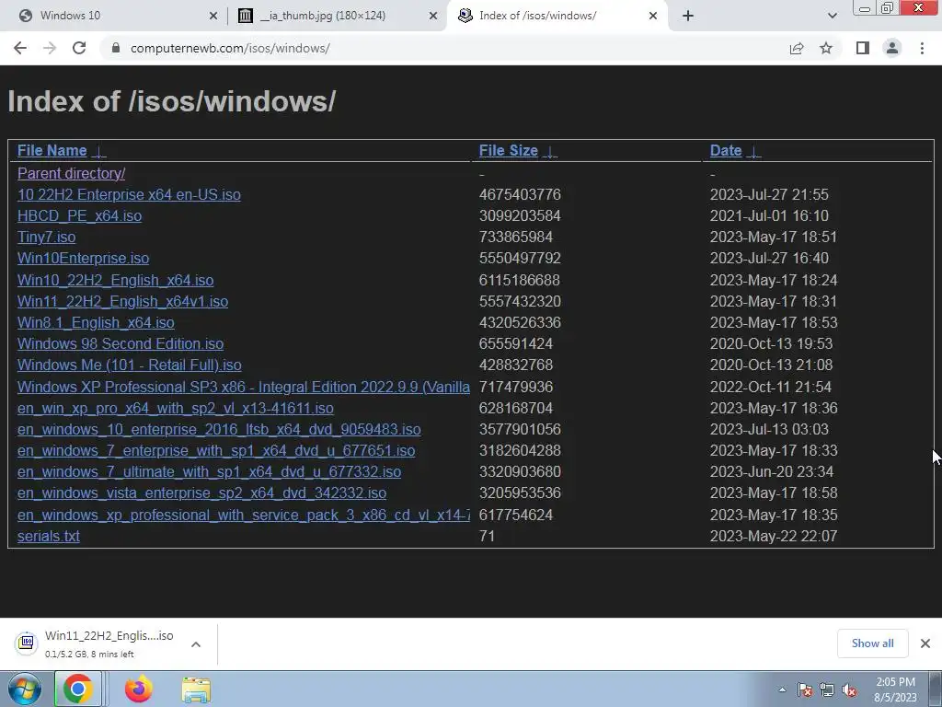Click the Chrome taskbar icon
The height and width of the screenshot is (707, 942).
coord(78,689)
